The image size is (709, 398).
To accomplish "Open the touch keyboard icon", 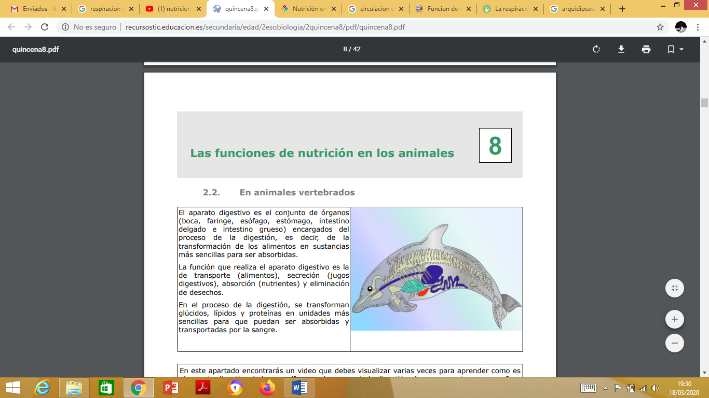I will pyautogui.click(x=588, y=388).
